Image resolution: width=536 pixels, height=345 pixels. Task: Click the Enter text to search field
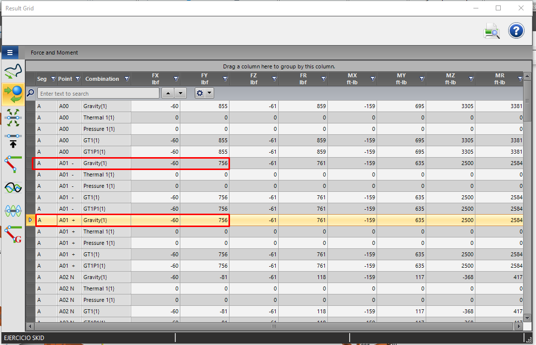click(98, 93)
